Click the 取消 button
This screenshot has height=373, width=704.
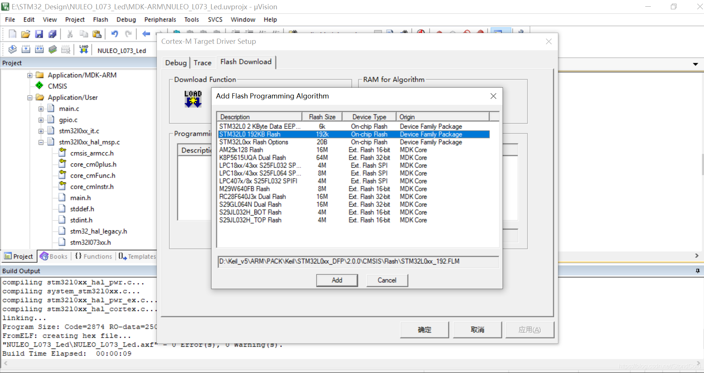click(x=477, y=330)
